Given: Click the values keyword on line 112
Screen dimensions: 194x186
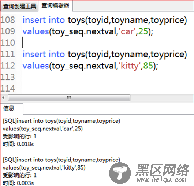Looking at the screenshot, I should pyautogui.click(x=36, y=66).
